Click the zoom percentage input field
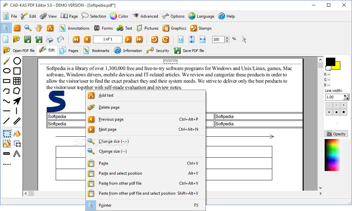352x211 pixels. [218, 39]
